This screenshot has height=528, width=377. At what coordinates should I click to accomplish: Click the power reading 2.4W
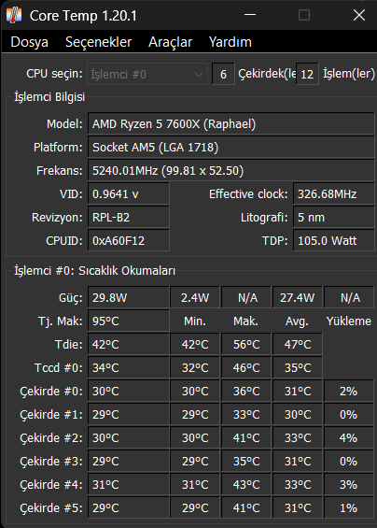point(195,297)
